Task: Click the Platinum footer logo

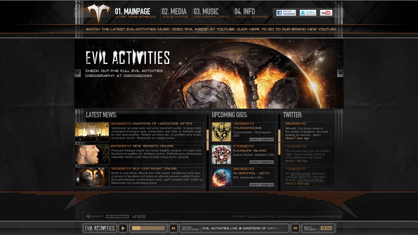Action: 117,217
